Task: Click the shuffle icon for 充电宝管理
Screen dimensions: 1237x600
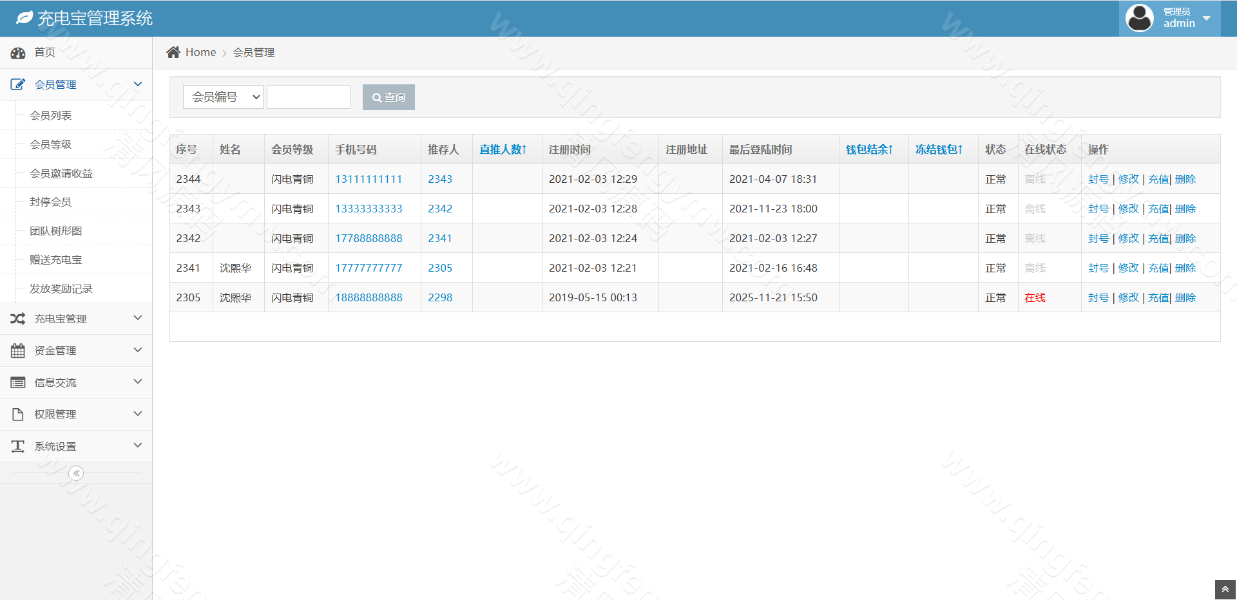Action: pyautogui.click(x=17, y=319)
